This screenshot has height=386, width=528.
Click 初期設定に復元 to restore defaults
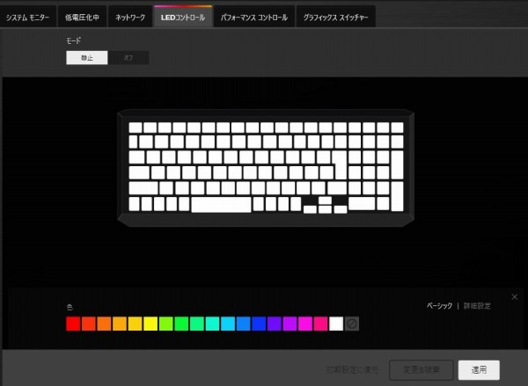pyautogui.click(x=353, y=370)
